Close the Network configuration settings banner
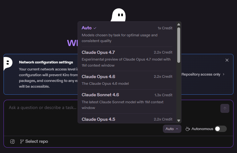 [x=227, y=60]
